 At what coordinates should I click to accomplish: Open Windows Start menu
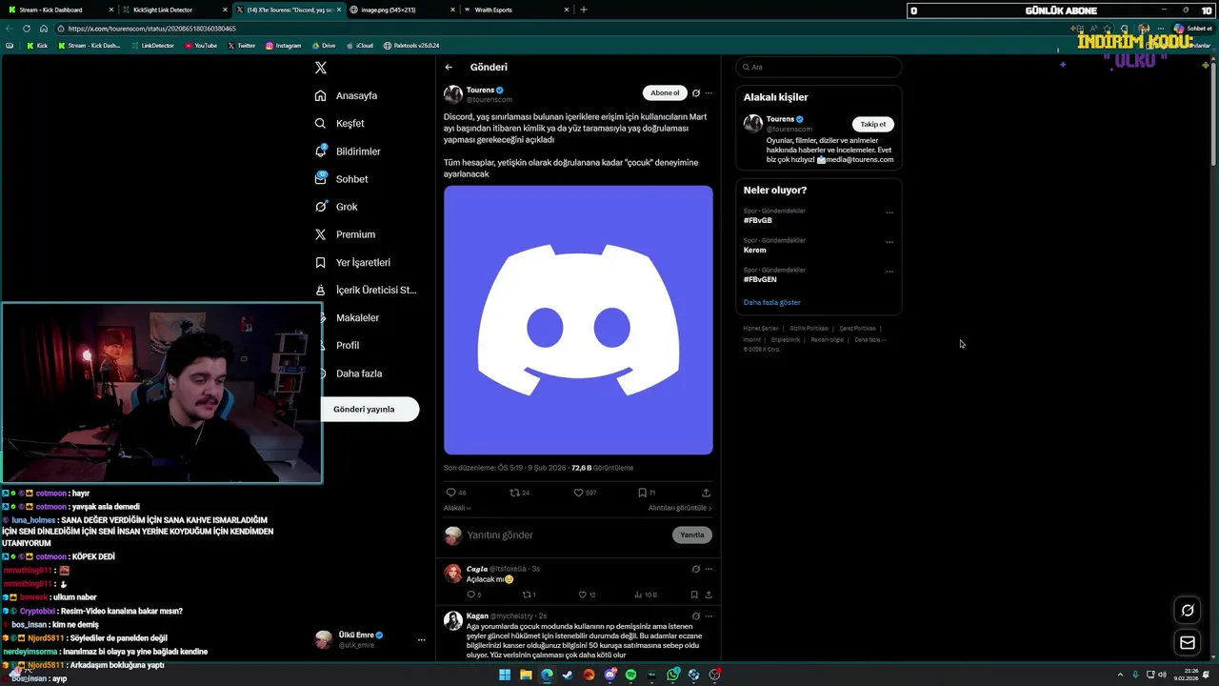click(x=505, y=675)
